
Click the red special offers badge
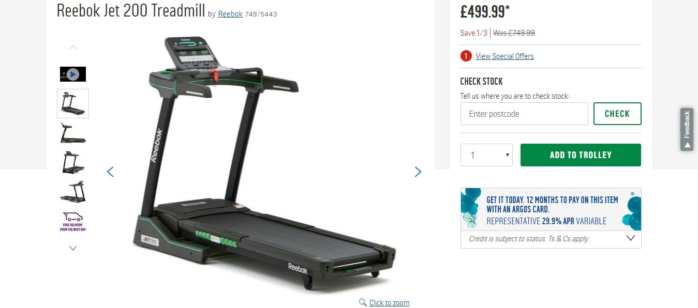coord(466,56)
